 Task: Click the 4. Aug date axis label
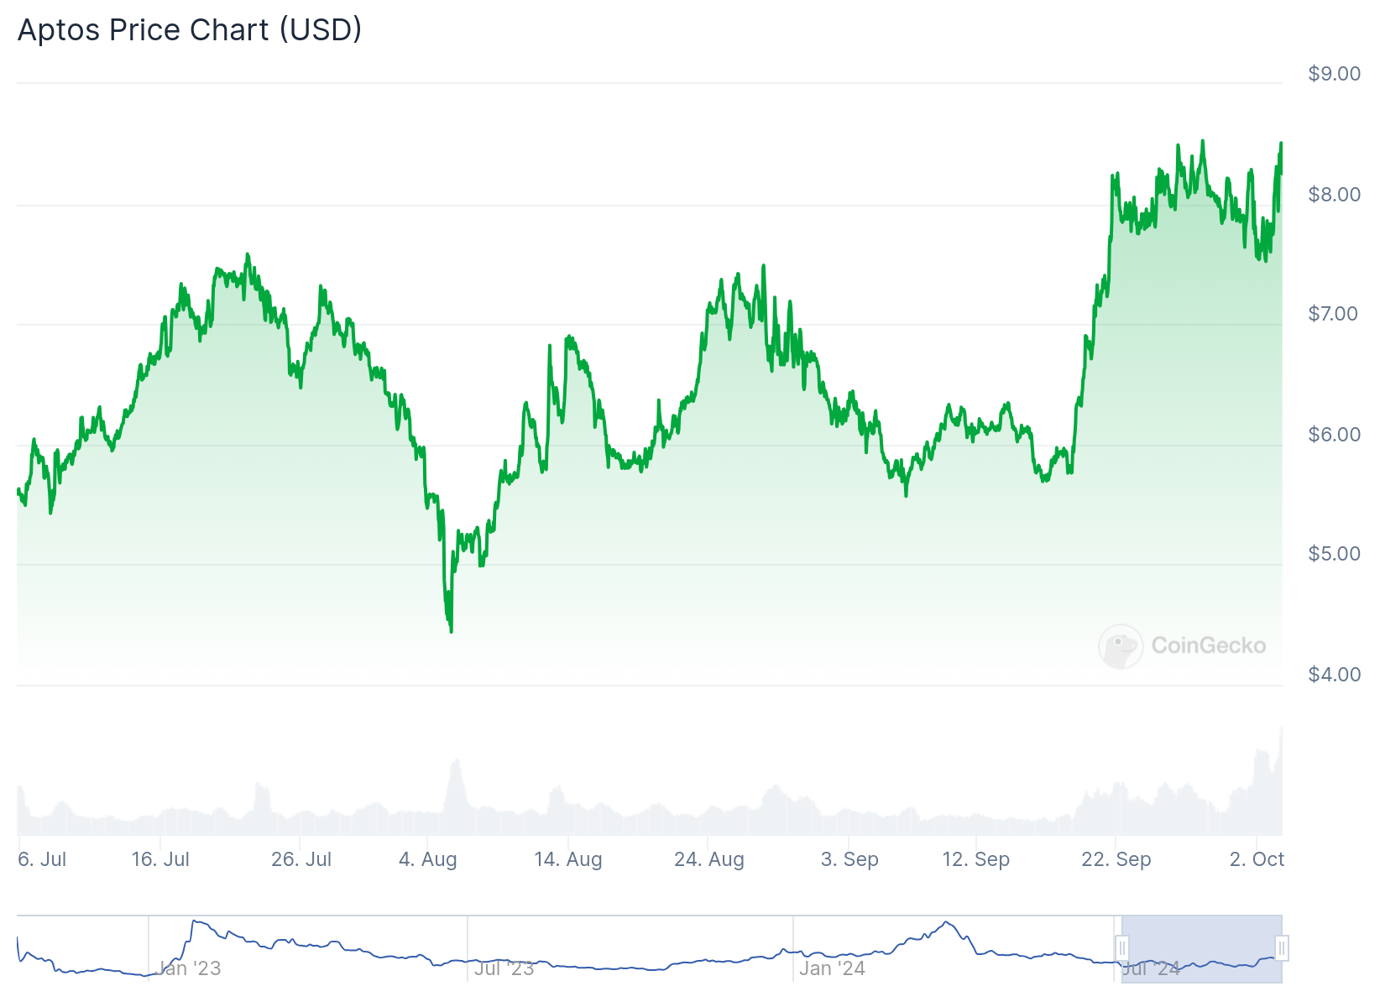point(427,859)
